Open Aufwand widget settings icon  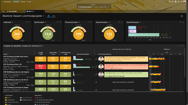[30, 22]
